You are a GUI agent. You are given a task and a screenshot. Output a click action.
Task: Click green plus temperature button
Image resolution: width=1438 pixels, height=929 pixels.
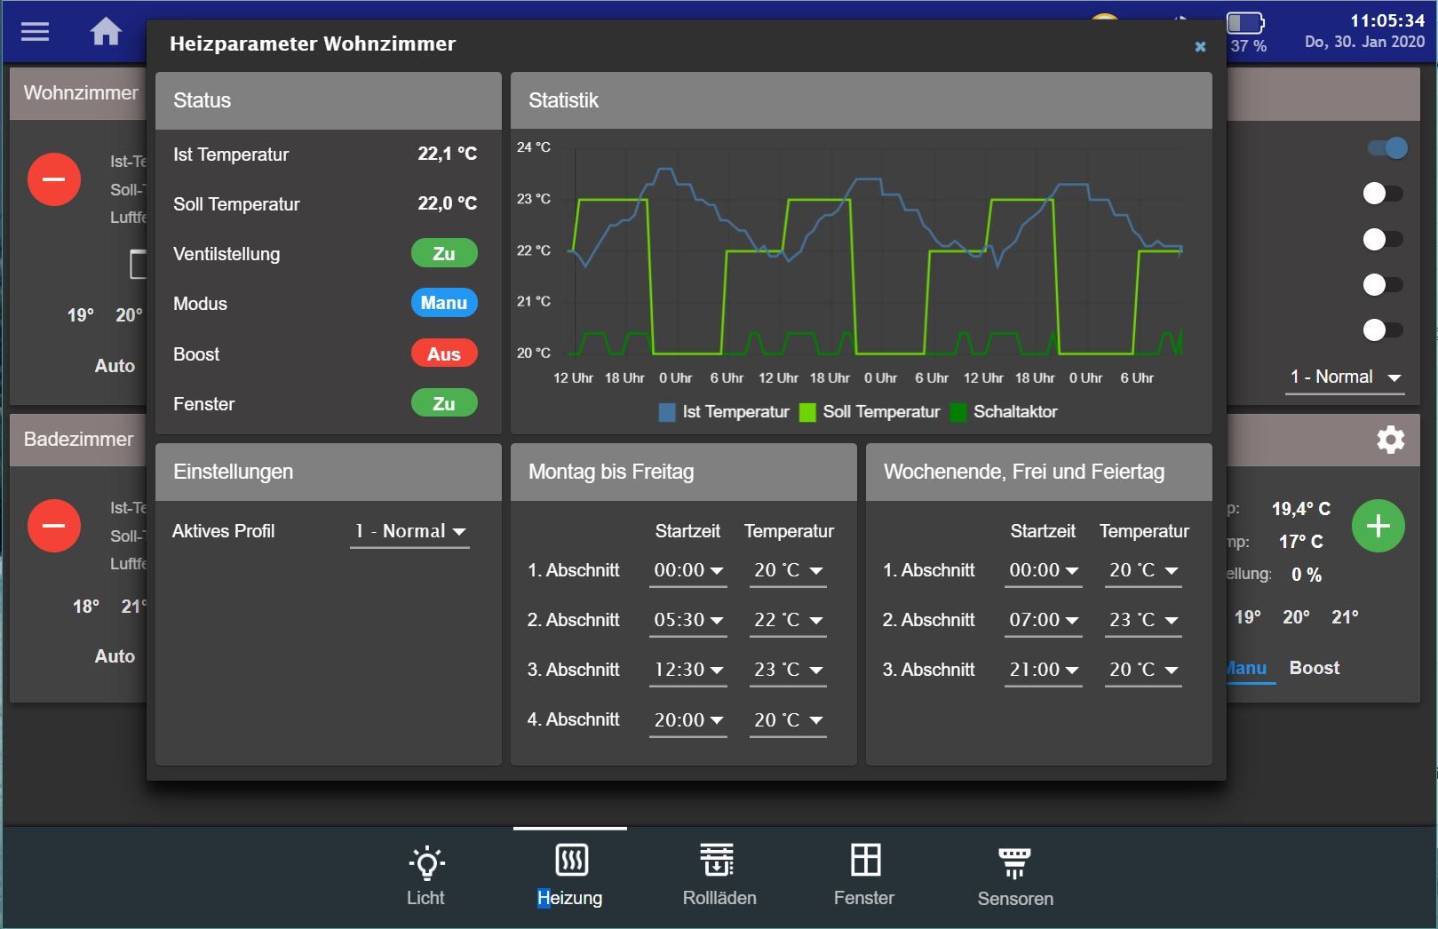pyautogui.click(x=1378, y=526)
